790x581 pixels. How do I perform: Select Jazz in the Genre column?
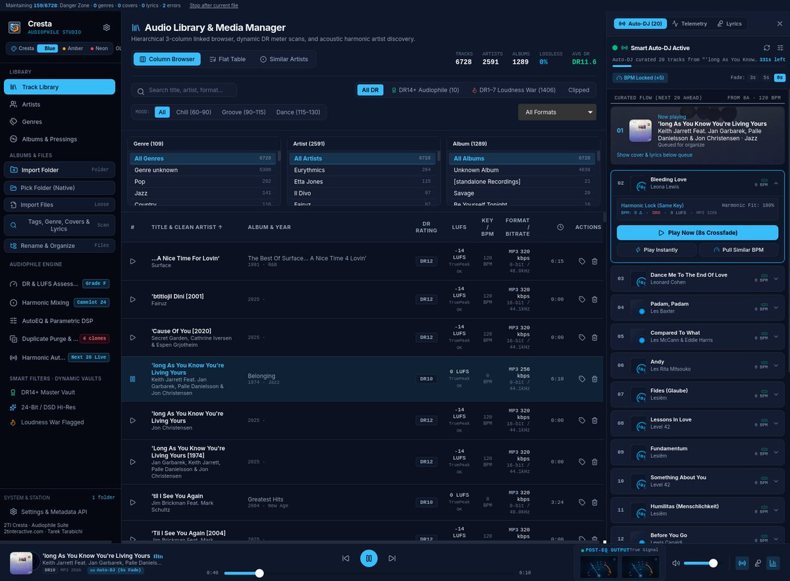[x=203, y=193]
